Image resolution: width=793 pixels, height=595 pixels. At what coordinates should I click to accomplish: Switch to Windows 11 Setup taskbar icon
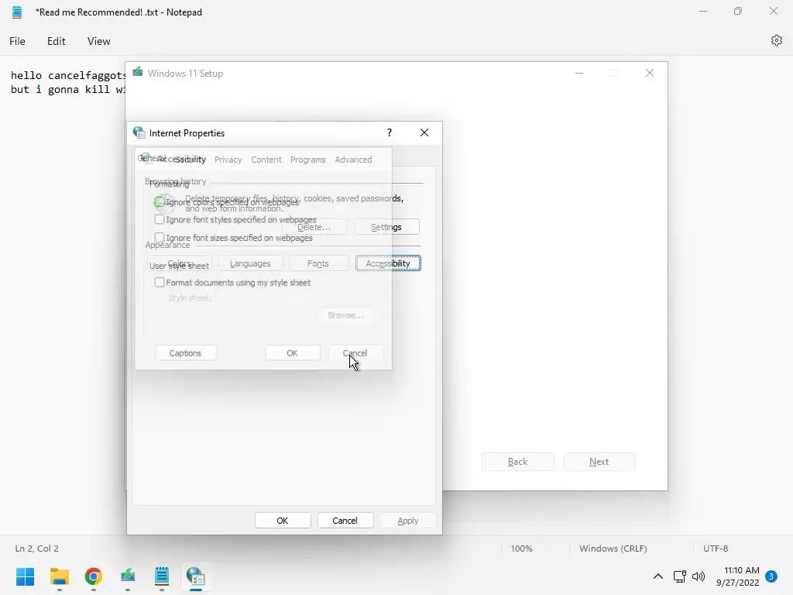coord(128,576)
